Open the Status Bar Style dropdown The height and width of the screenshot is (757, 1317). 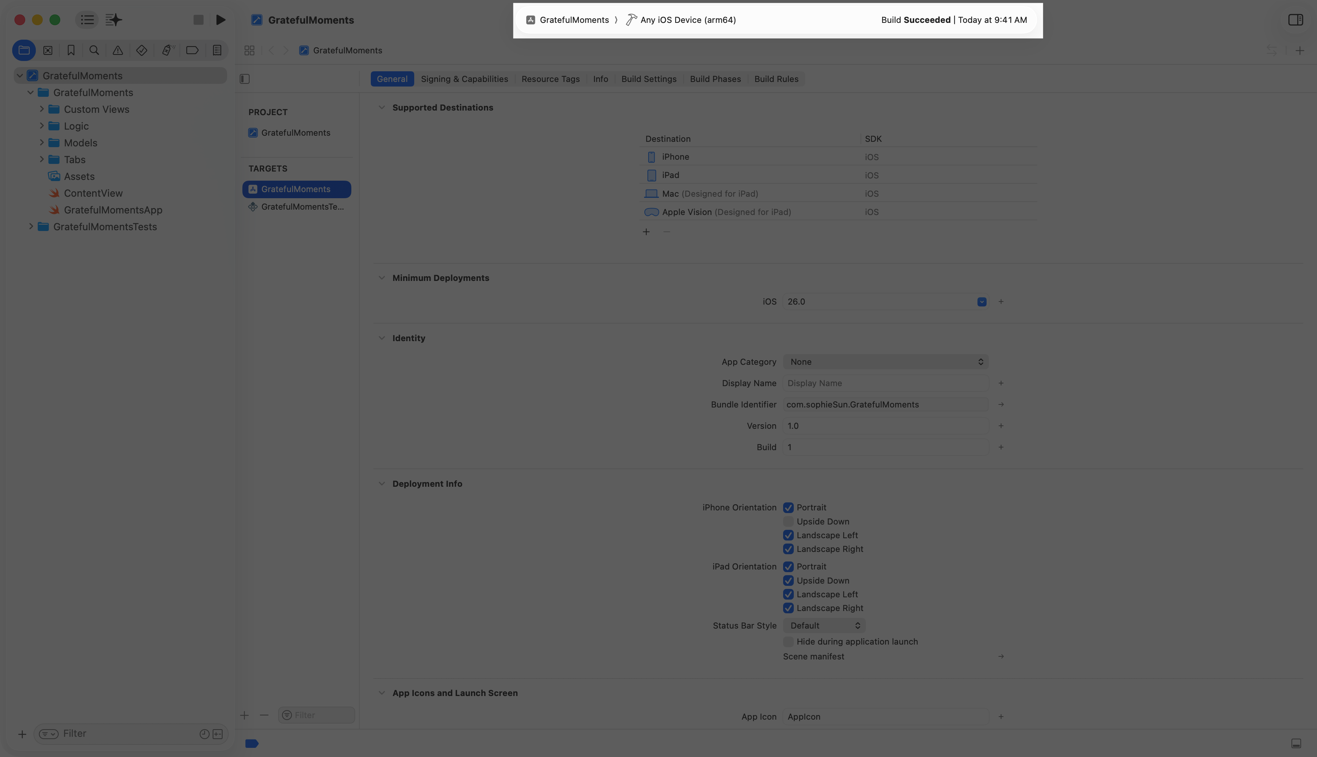(824, 625)
